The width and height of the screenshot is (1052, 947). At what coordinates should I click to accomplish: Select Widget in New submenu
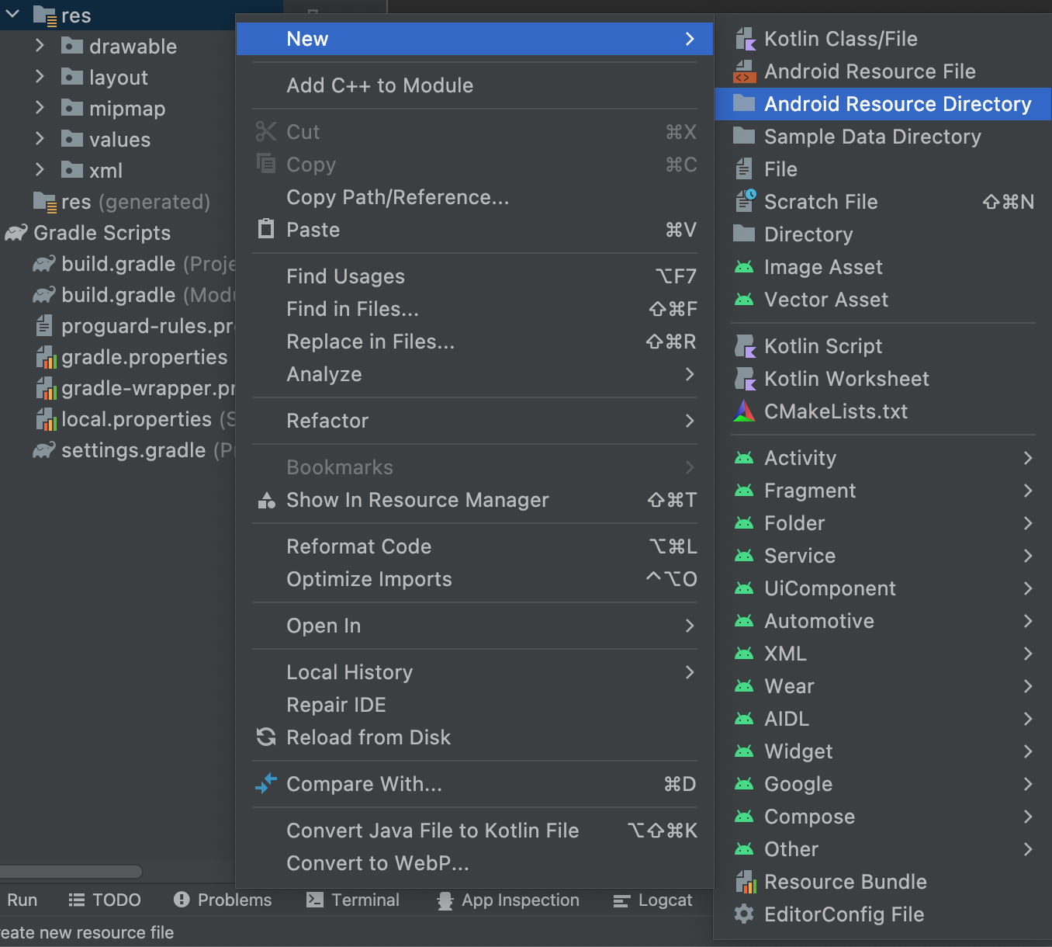tap(883, 751)
